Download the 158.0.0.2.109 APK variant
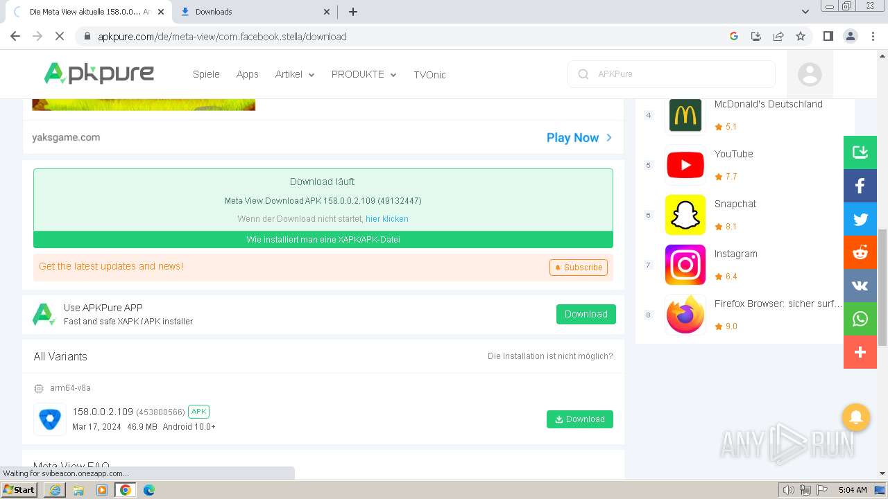 tap(580, 419)
